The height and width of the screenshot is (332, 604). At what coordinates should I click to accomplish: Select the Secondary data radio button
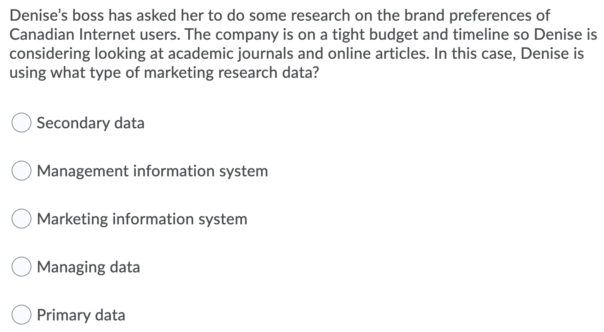click(x=21, y=123)
